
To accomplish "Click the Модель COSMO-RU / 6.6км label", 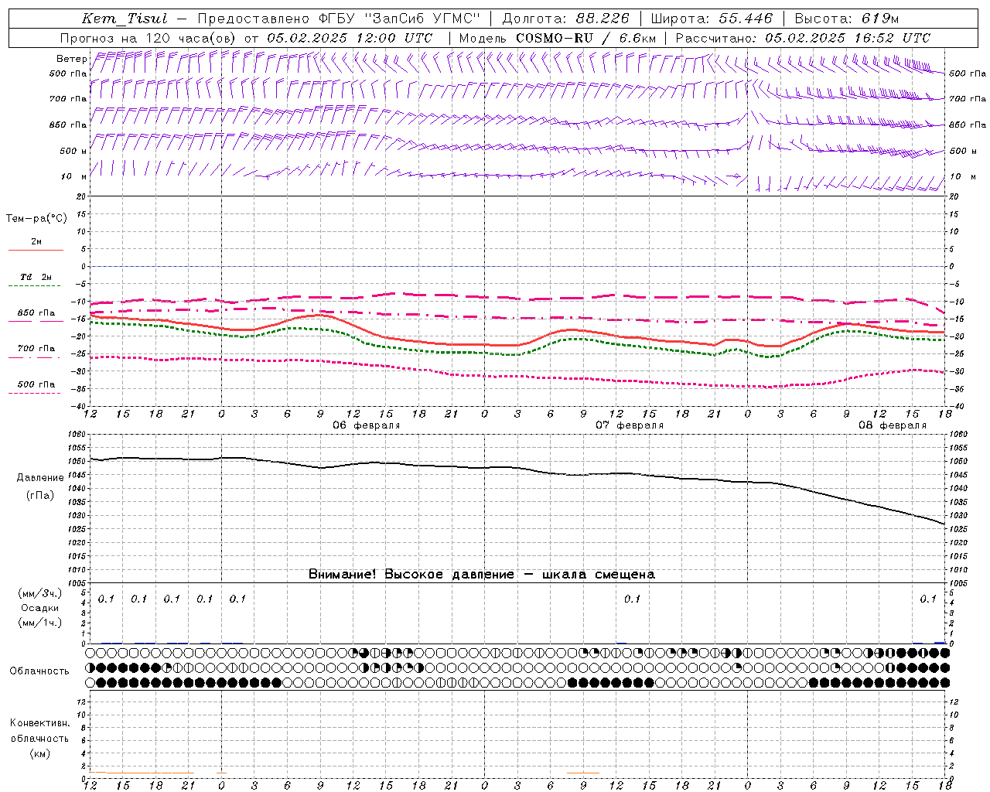I will coord(557,38).
